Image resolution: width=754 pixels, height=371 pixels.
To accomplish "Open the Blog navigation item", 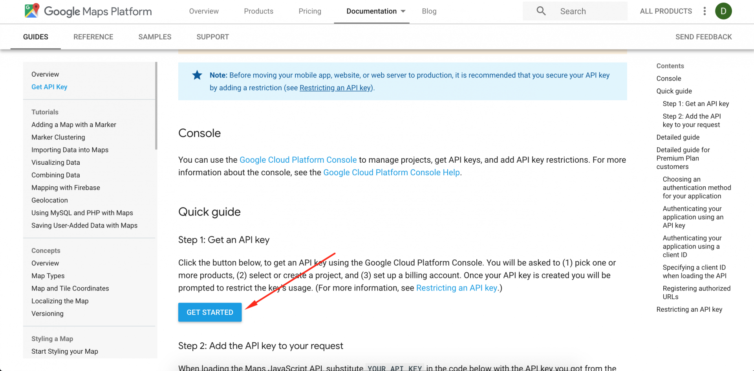I will point(429,11).
